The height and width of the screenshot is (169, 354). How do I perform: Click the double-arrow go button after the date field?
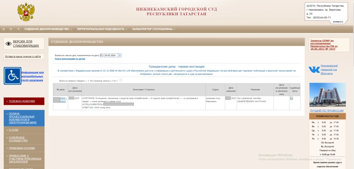coord(120,55)
